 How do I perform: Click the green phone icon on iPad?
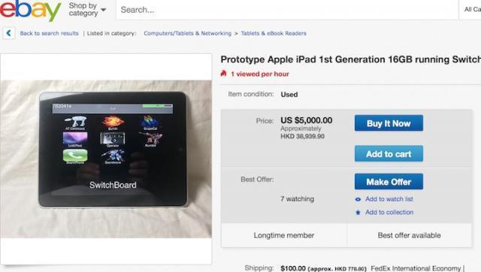coord(75,156)
